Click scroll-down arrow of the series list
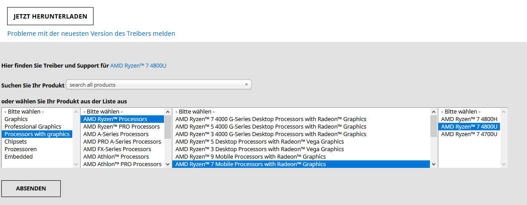The width and height of the screenshot is (527, 205). (433, 164)
